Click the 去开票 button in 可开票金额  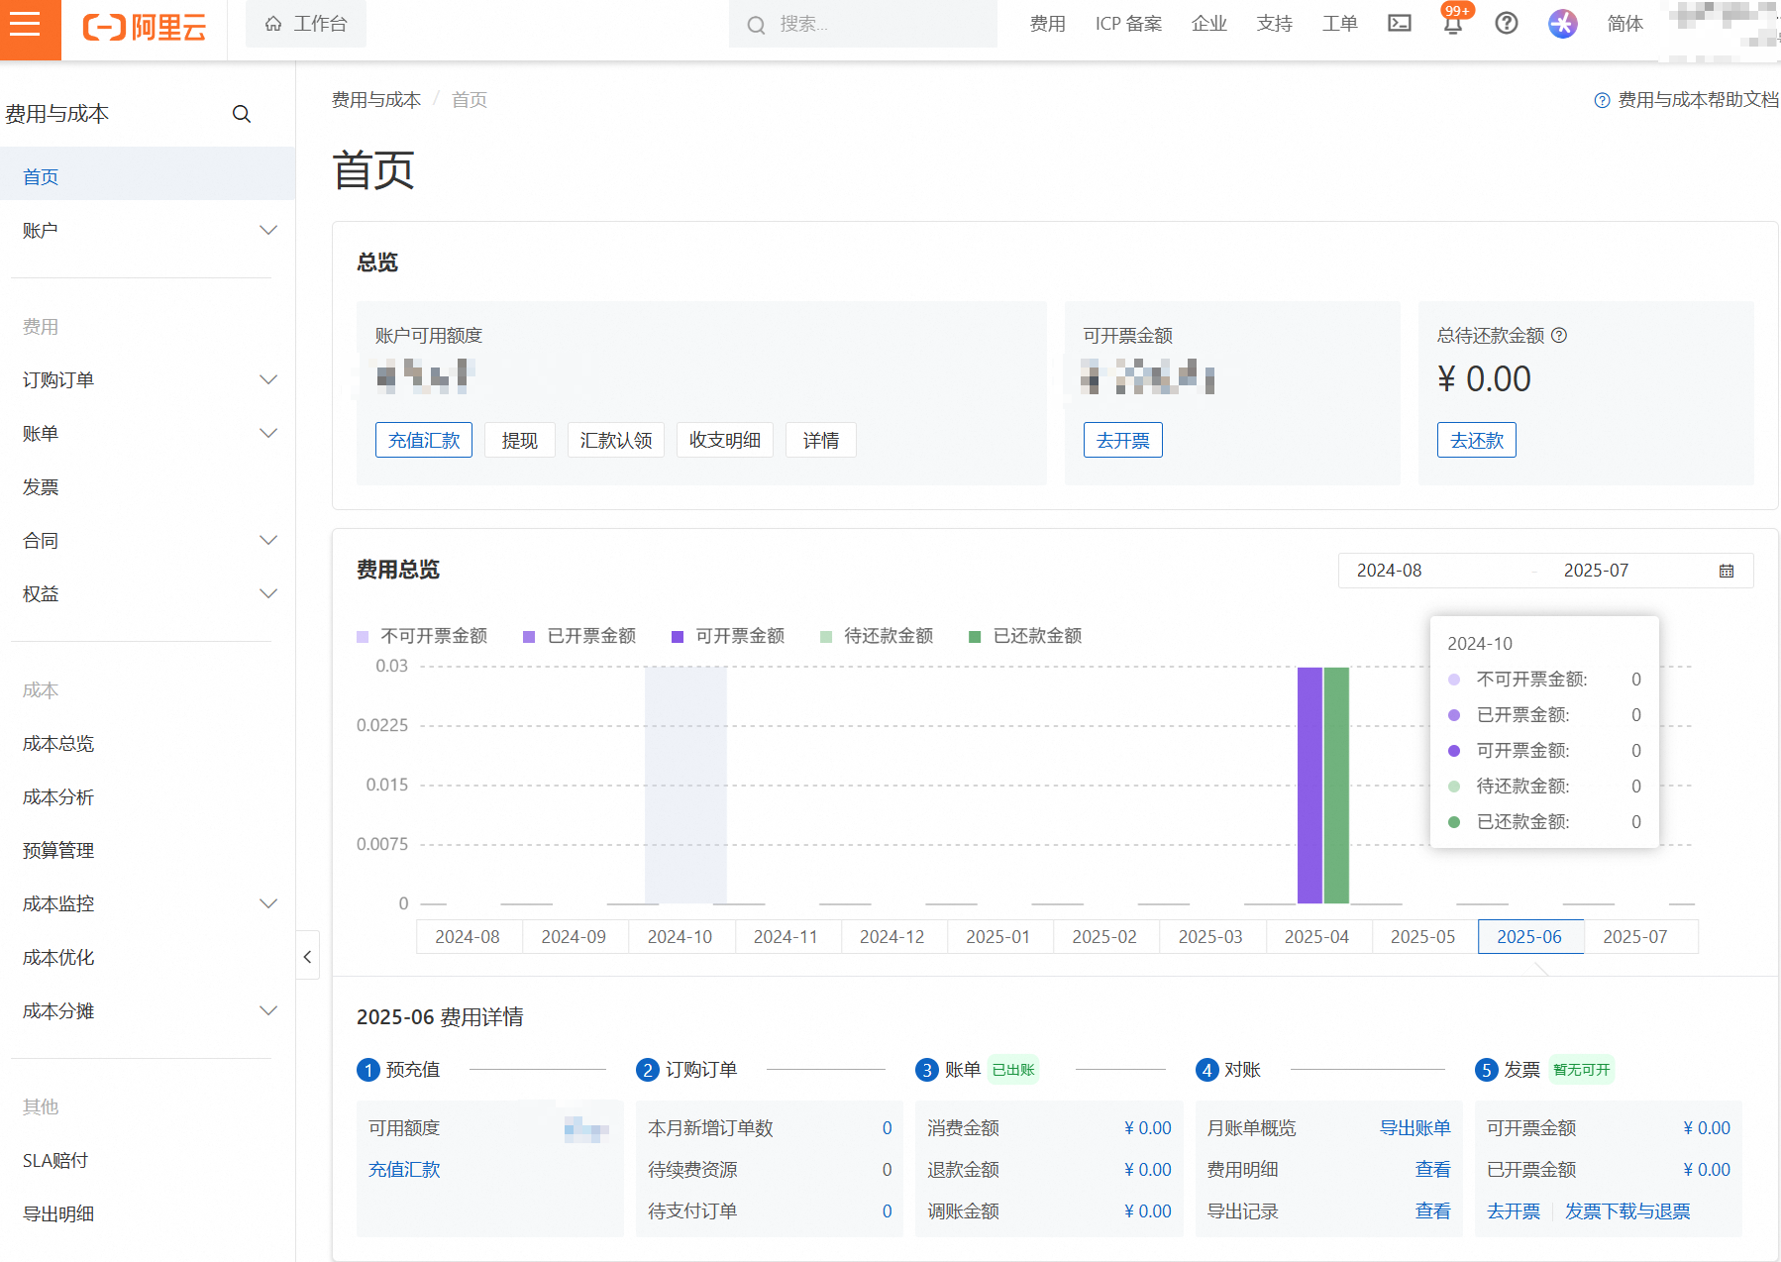(1123, 440)
